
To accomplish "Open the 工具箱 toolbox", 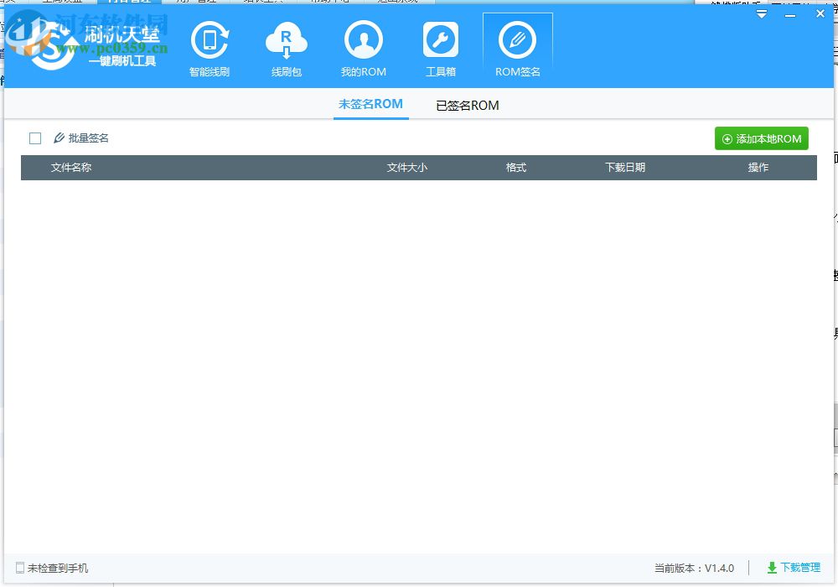I will tap(441, 49).
